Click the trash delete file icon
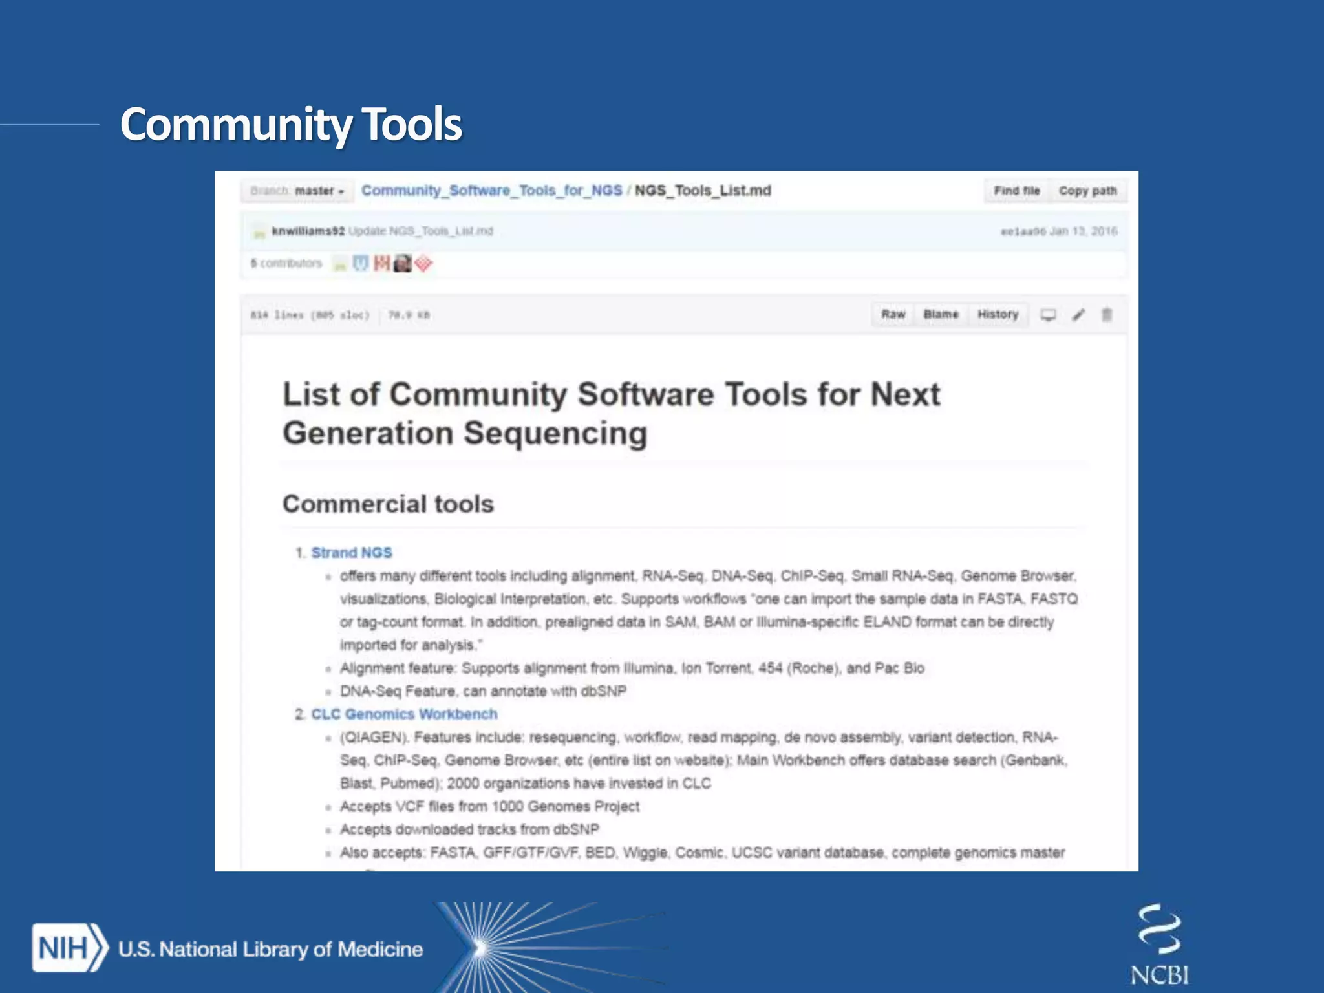This screenshot has height=993, width=1324. coord(1107,315)
